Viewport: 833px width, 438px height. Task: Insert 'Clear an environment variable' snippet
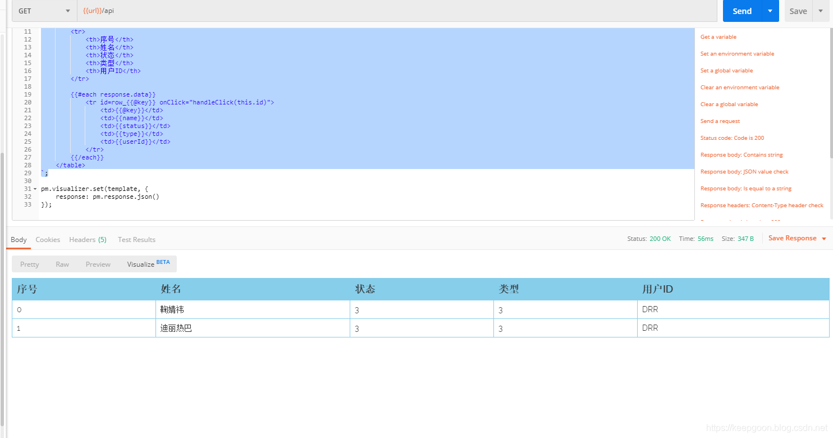(740, 88)
